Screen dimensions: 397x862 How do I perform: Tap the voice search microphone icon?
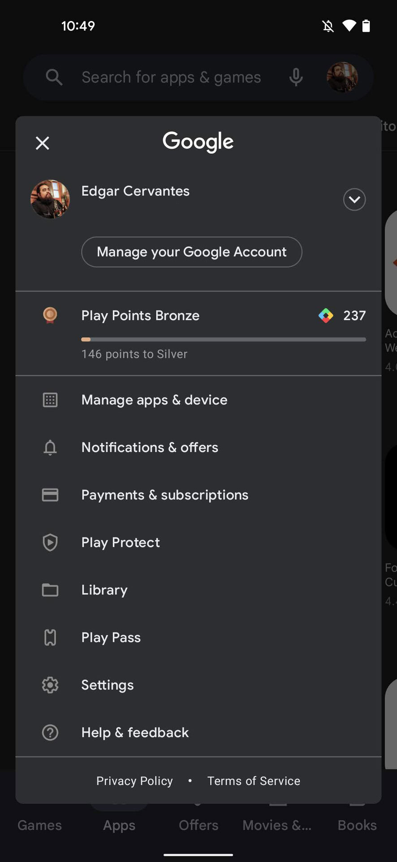(296, 77)
